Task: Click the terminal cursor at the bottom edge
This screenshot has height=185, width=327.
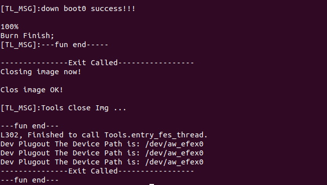Action: click(x=152, y=184)
